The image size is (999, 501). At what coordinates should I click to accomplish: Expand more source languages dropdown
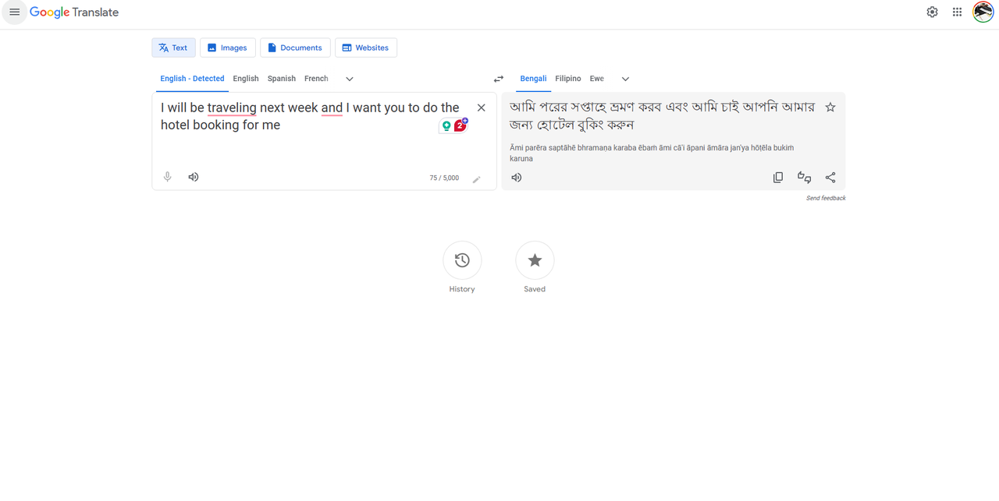(x=350, y=79)
